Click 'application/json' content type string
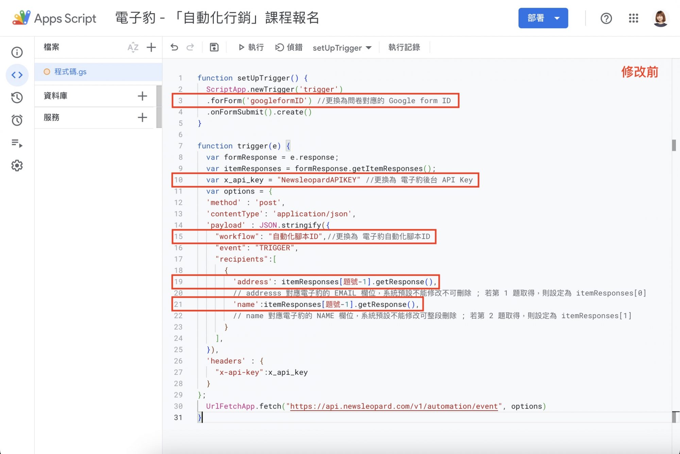Viewport: 680px width, 454px height. coord(312,214)
